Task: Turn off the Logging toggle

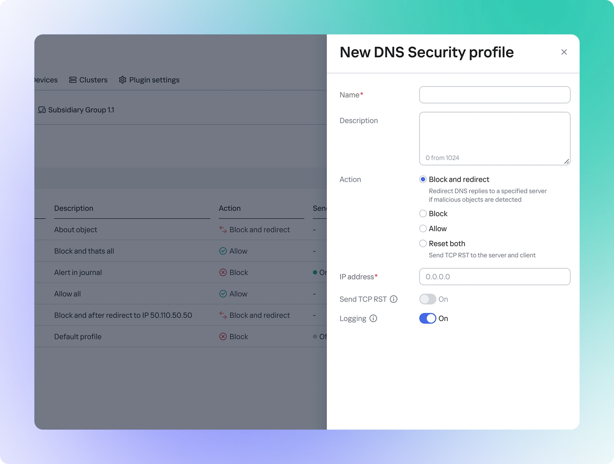Action: pos(428,318)
